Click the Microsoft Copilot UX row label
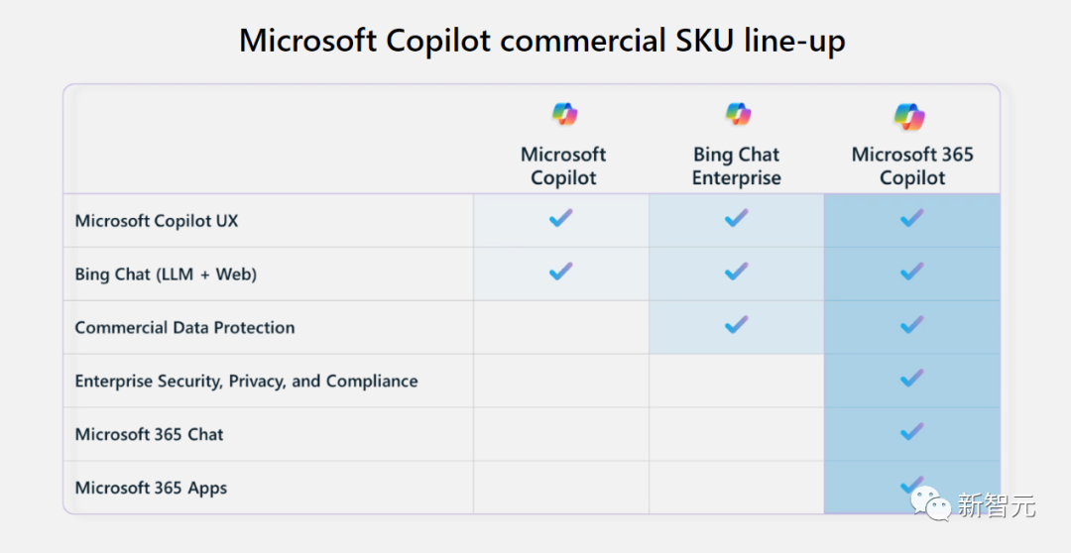This screenshot has height=553, width=1071. 157,221
